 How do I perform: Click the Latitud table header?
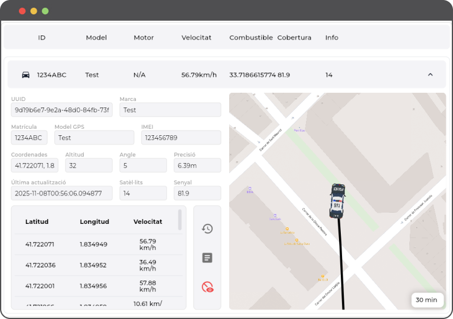(x=37, y=222)
